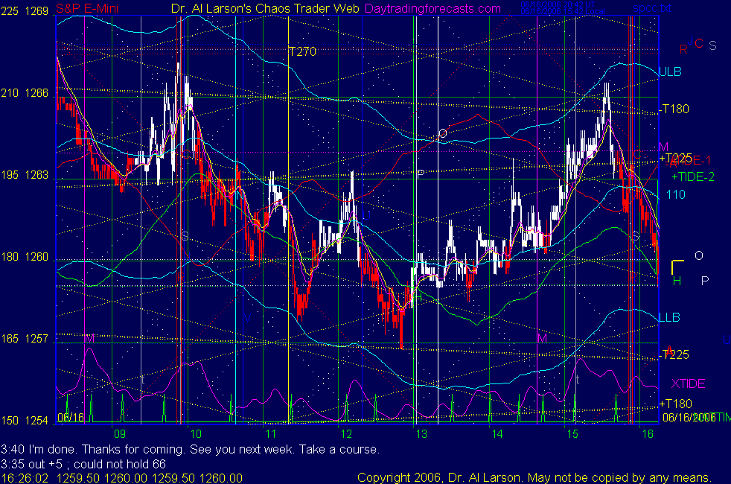This screenshot has width=731, height=484.
Task: Select the -T180 level label
Action: pyautogui.click(x=674, y=109)
